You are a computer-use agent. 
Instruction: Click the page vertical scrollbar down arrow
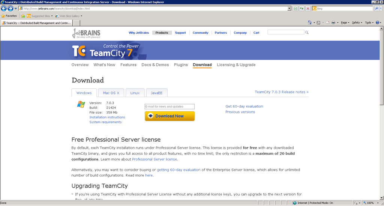point(381,198)
